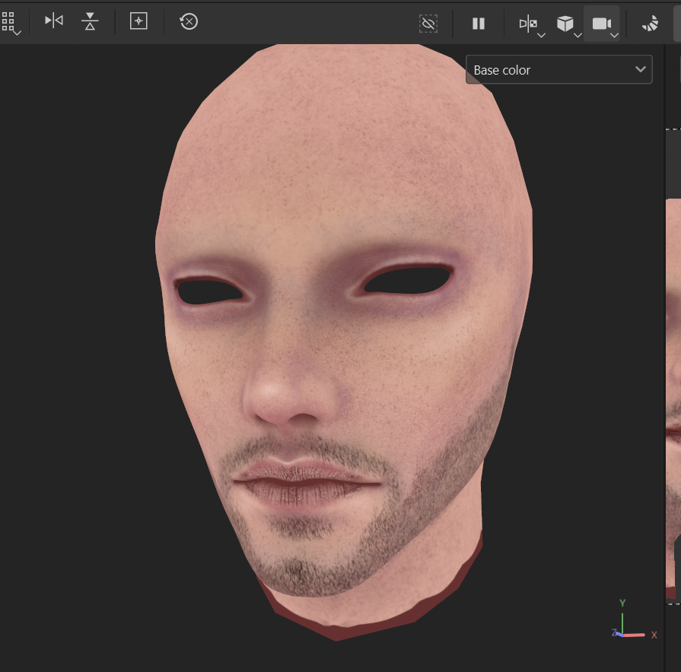Select the vertical symmetry tool
681x672 pixels.
[89, 22]
